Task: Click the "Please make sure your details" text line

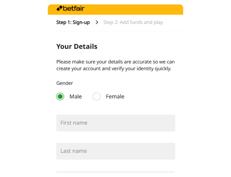Action: pos(115,62)
